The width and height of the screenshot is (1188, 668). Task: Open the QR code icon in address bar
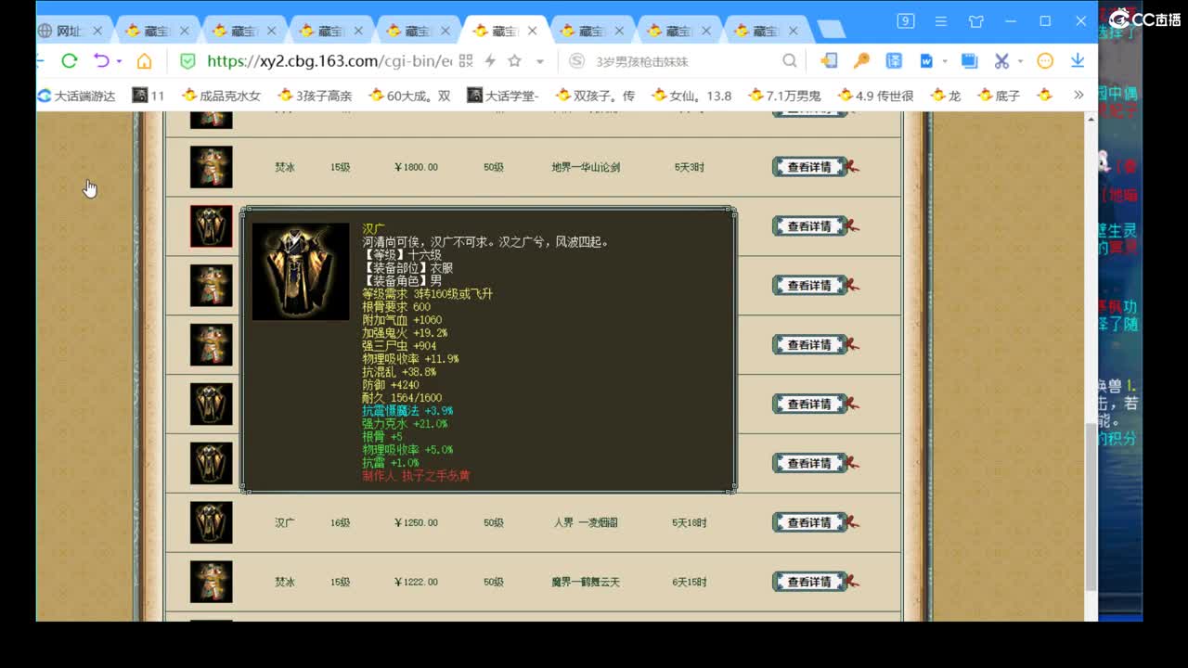tap(466, 61)
